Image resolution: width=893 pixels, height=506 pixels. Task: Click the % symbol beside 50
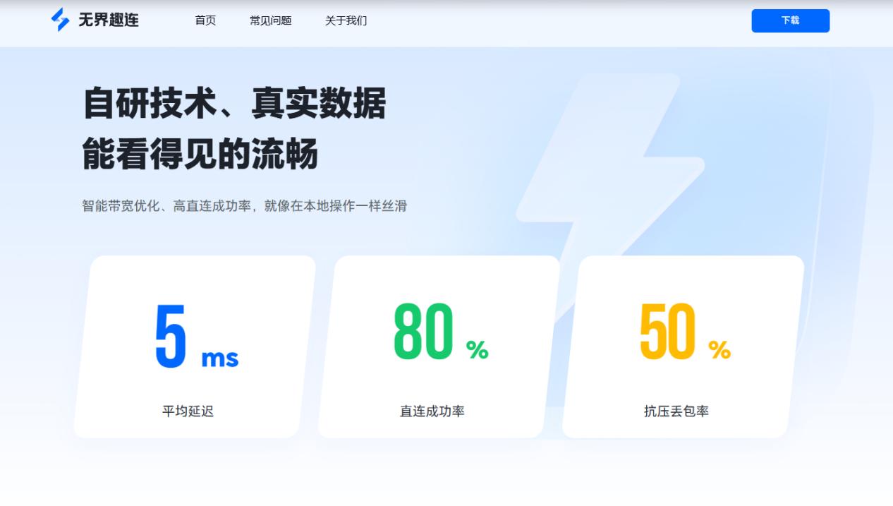tap(721, 349)
